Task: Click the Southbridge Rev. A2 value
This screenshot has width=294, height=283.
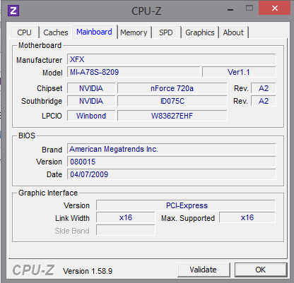Action: pyautogui.click(x=264, y=101)
